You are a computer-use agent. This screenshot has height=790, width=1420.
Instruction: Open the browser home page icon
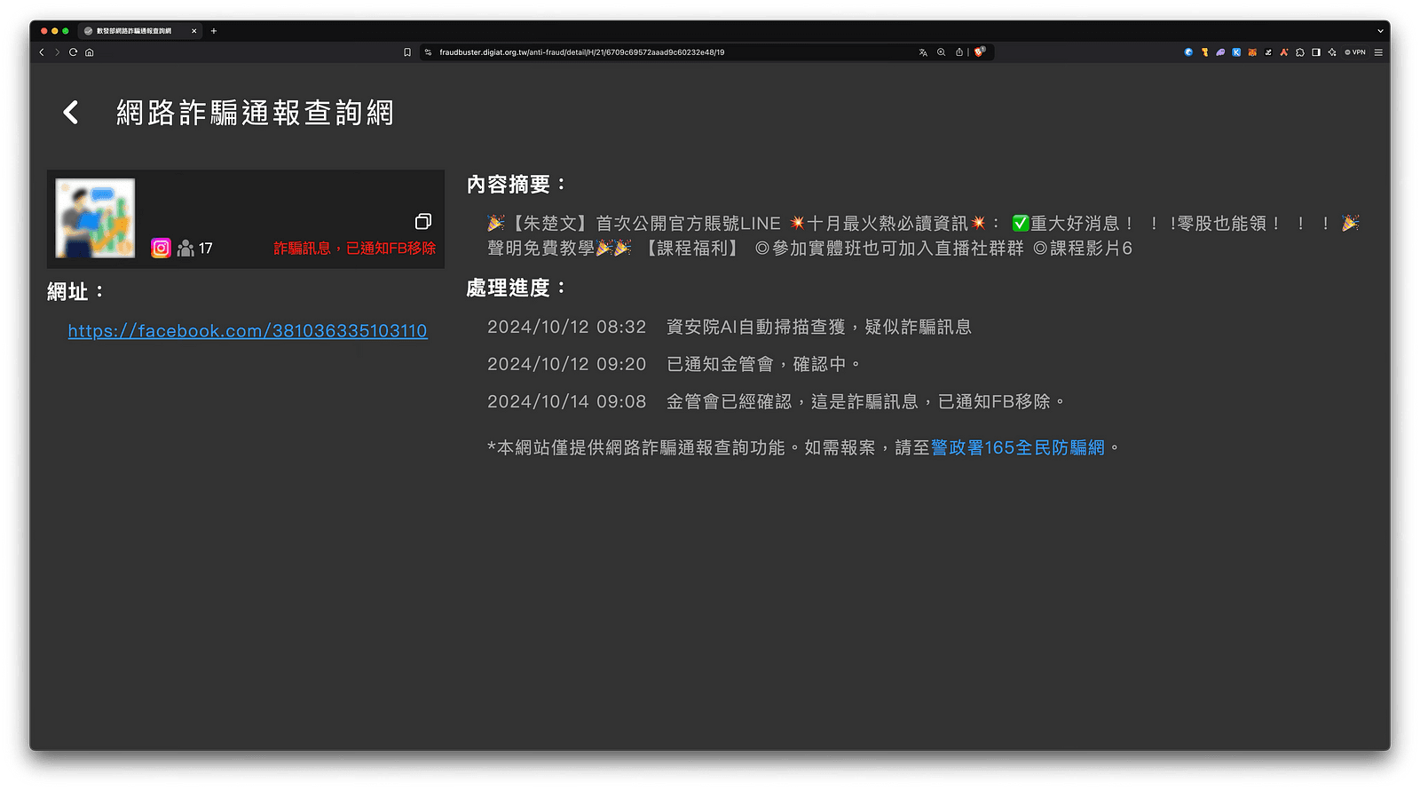pyautogui.click(x=90, y=52)
